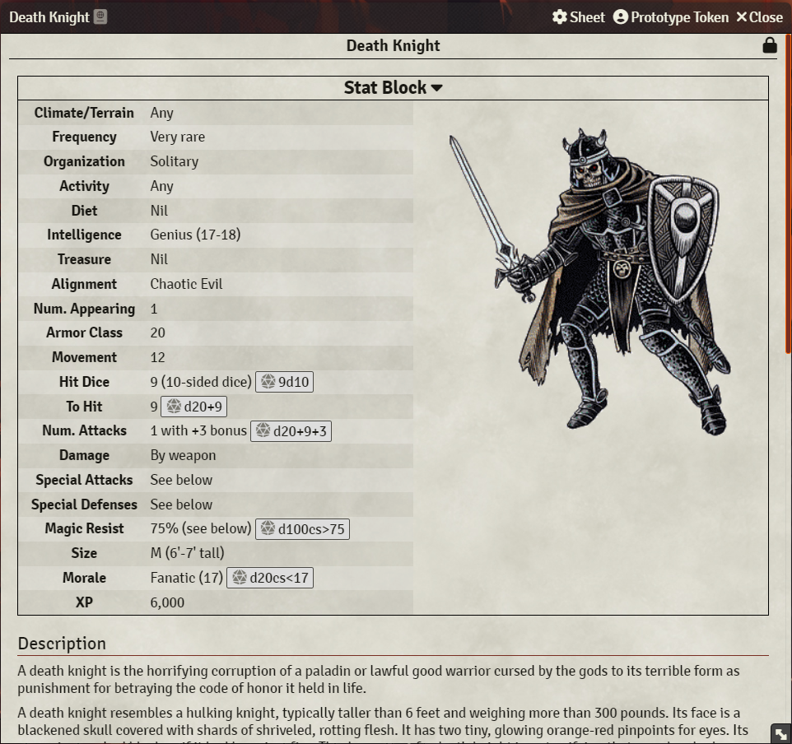Roll d100cs>75 magic resistance
The width and height of the screenshot is (792, 744).
302,529
